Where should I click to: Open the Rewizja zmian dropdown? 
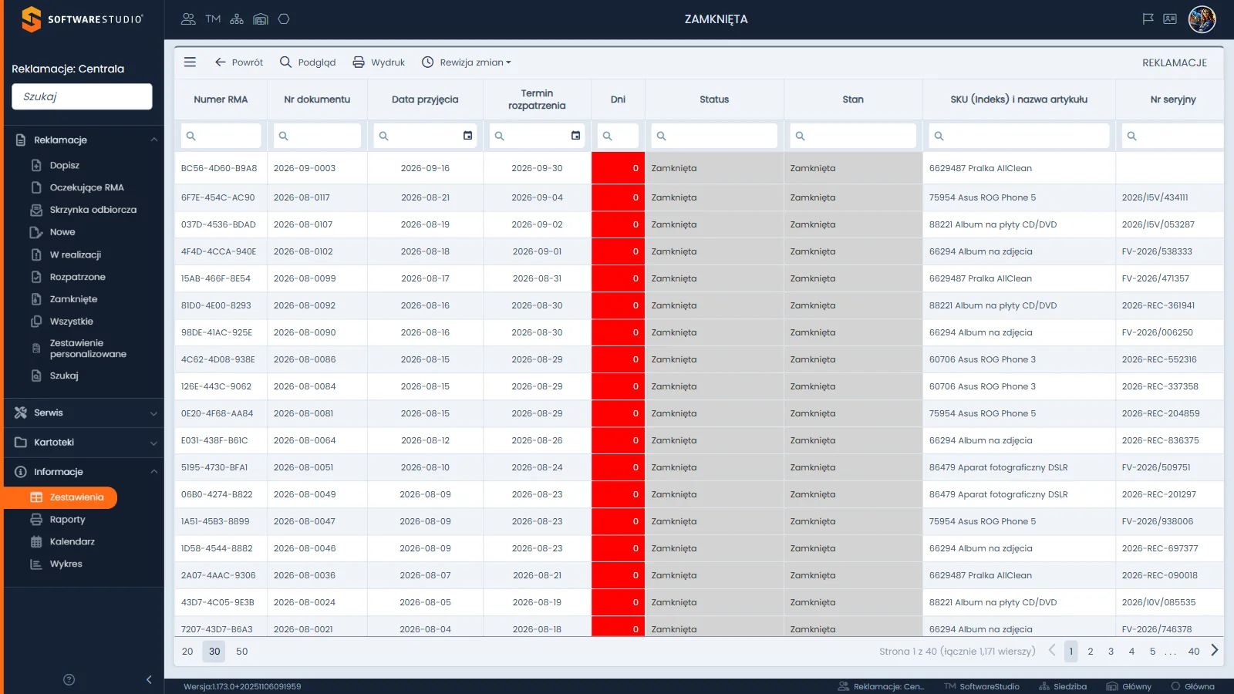(467, 62)
